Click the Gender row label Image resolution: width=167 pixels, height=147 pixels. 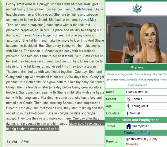click(x=111, y=99)
